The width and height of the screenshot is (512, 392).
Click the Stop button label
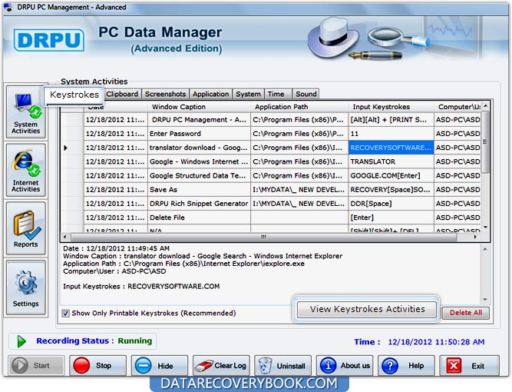pyautogui.click(x=104, y=366)
